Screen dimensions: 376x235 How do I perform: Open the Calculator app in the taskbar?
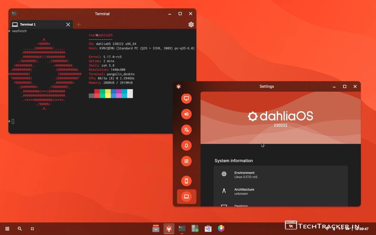(x=195, y=228)
